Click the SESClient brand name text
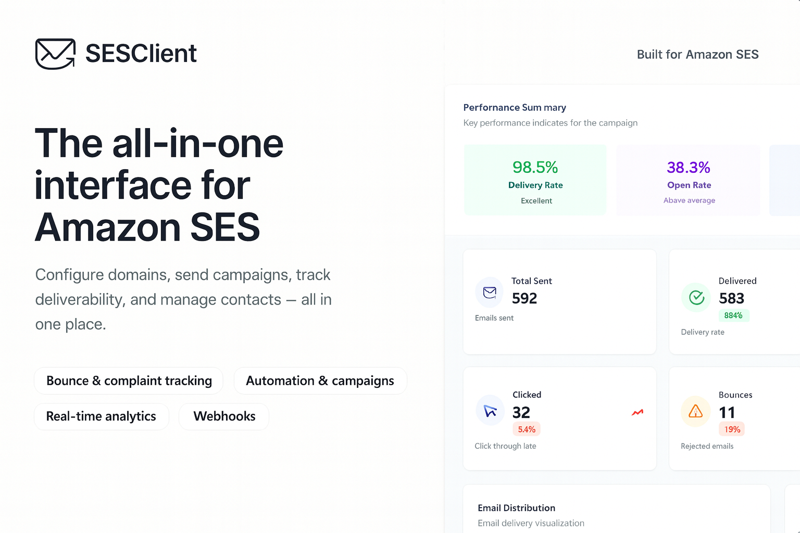Viewport: 800px width, 533px height. [141, 54]
